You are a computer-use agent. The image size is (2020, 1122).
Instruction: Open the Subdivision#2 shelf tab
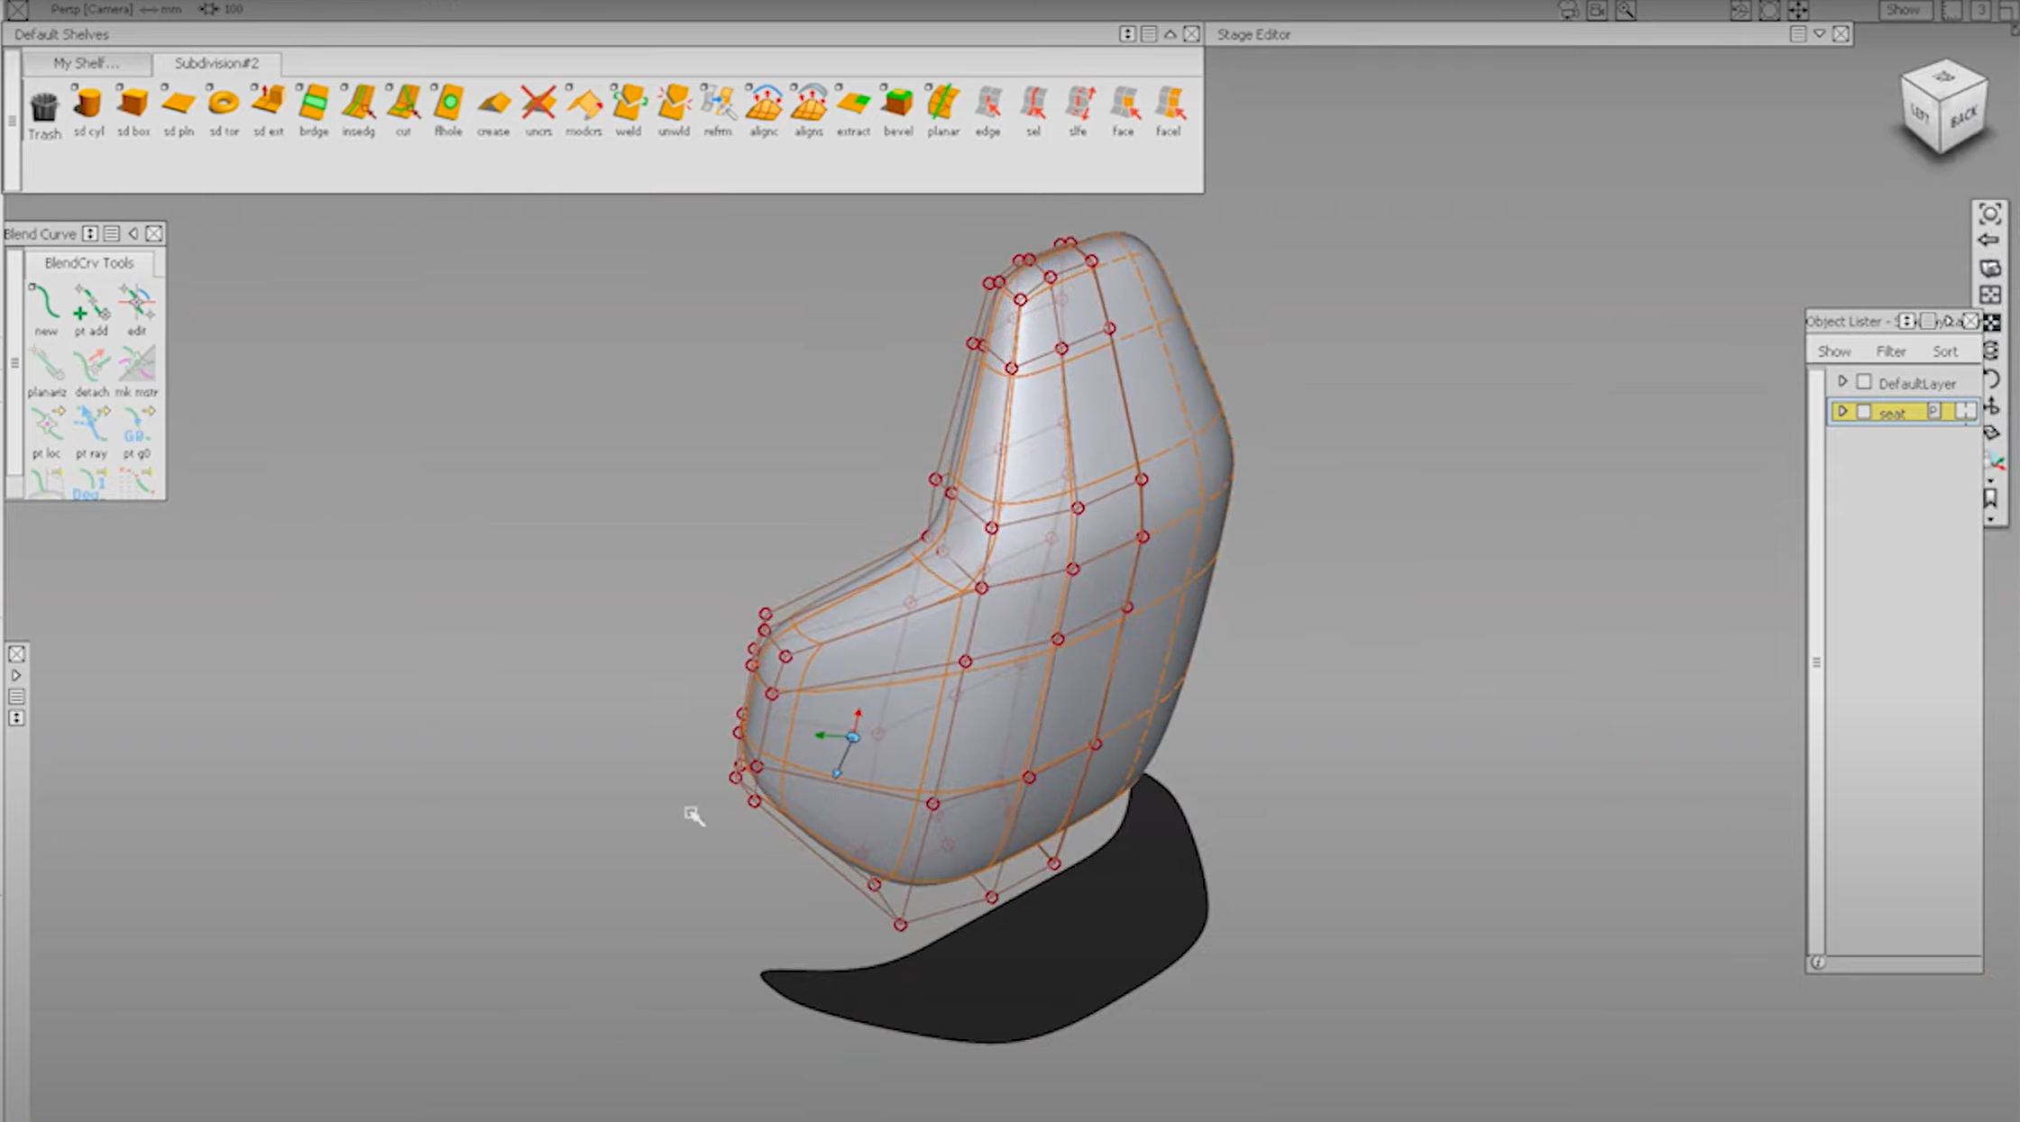pos(216,63)
